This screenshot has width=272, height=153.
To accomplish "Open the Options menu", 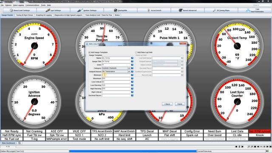I will (8, 5).
